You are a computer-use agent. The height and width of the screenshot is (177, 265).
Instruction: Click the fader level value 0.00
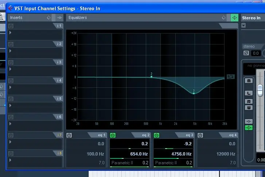point(261,160)
